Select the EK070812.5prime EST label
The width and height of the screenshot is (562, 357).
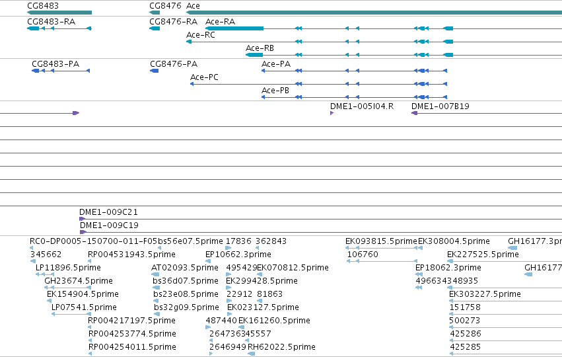(293, 268)
